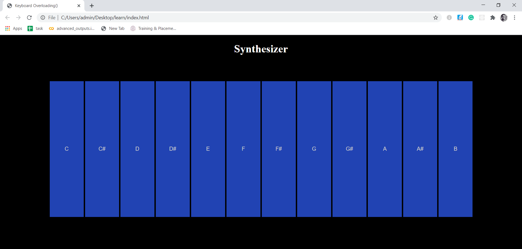Open the Grammarly extension icon
The height and width of the screenshot is (249, 522).
tap(471, 17)
